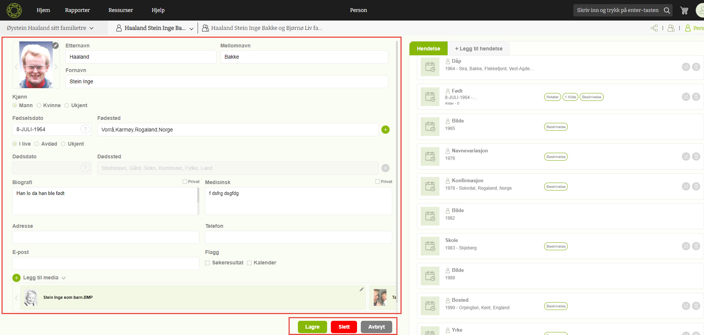
Task: Click the search magnifier icon
Action: pos(667,10)
